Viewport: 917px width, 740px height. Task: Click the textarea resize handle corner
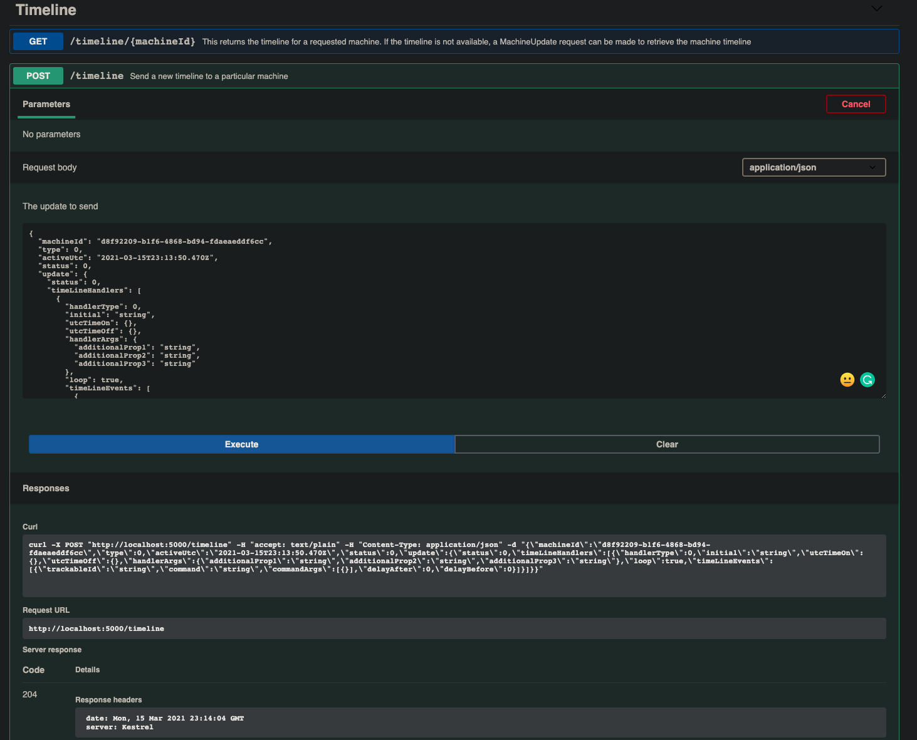coord(883,395)
